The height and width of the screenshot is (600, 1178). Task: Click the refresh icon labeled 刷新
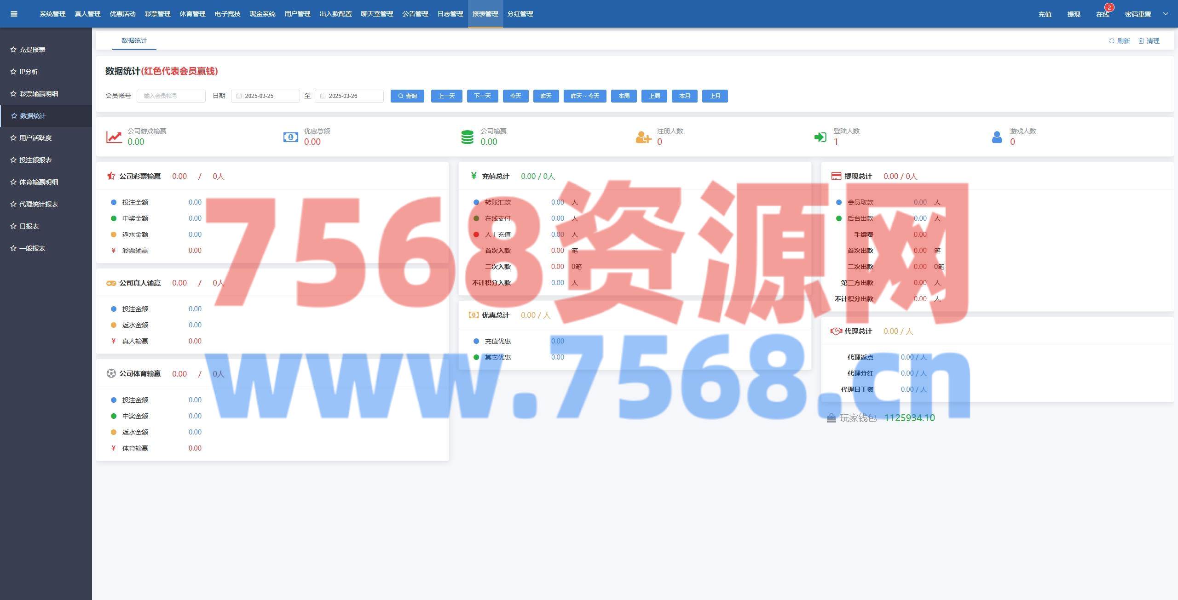point(1112,41)
